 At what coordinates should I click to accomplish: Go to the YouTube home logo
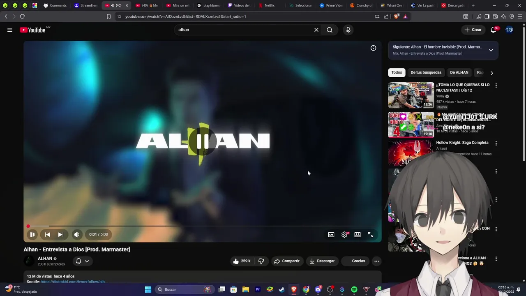point(32,30)
